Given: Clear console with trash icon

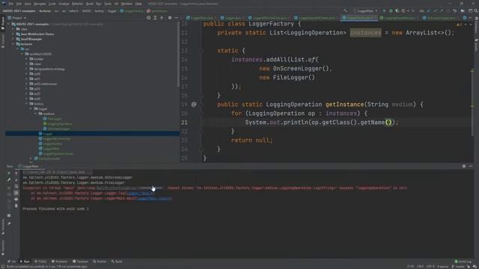Looking at the screenshot, I should tap(16, 206).
